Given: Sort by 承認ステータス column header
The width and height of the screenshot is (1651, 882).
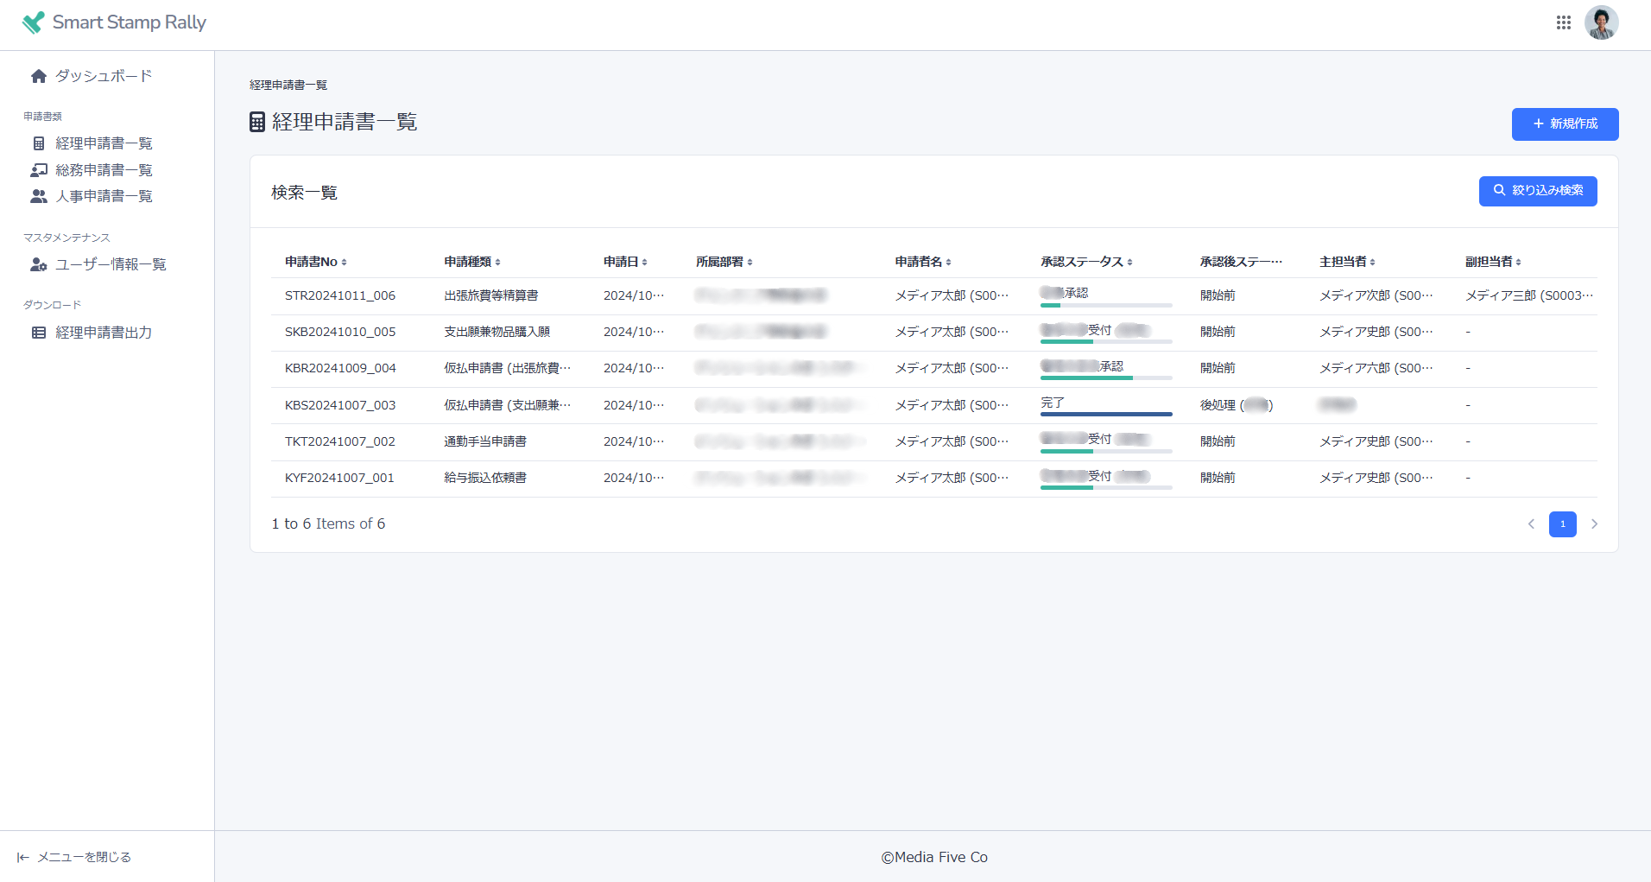Looking at the screenshot, I should click(1086, 262).
